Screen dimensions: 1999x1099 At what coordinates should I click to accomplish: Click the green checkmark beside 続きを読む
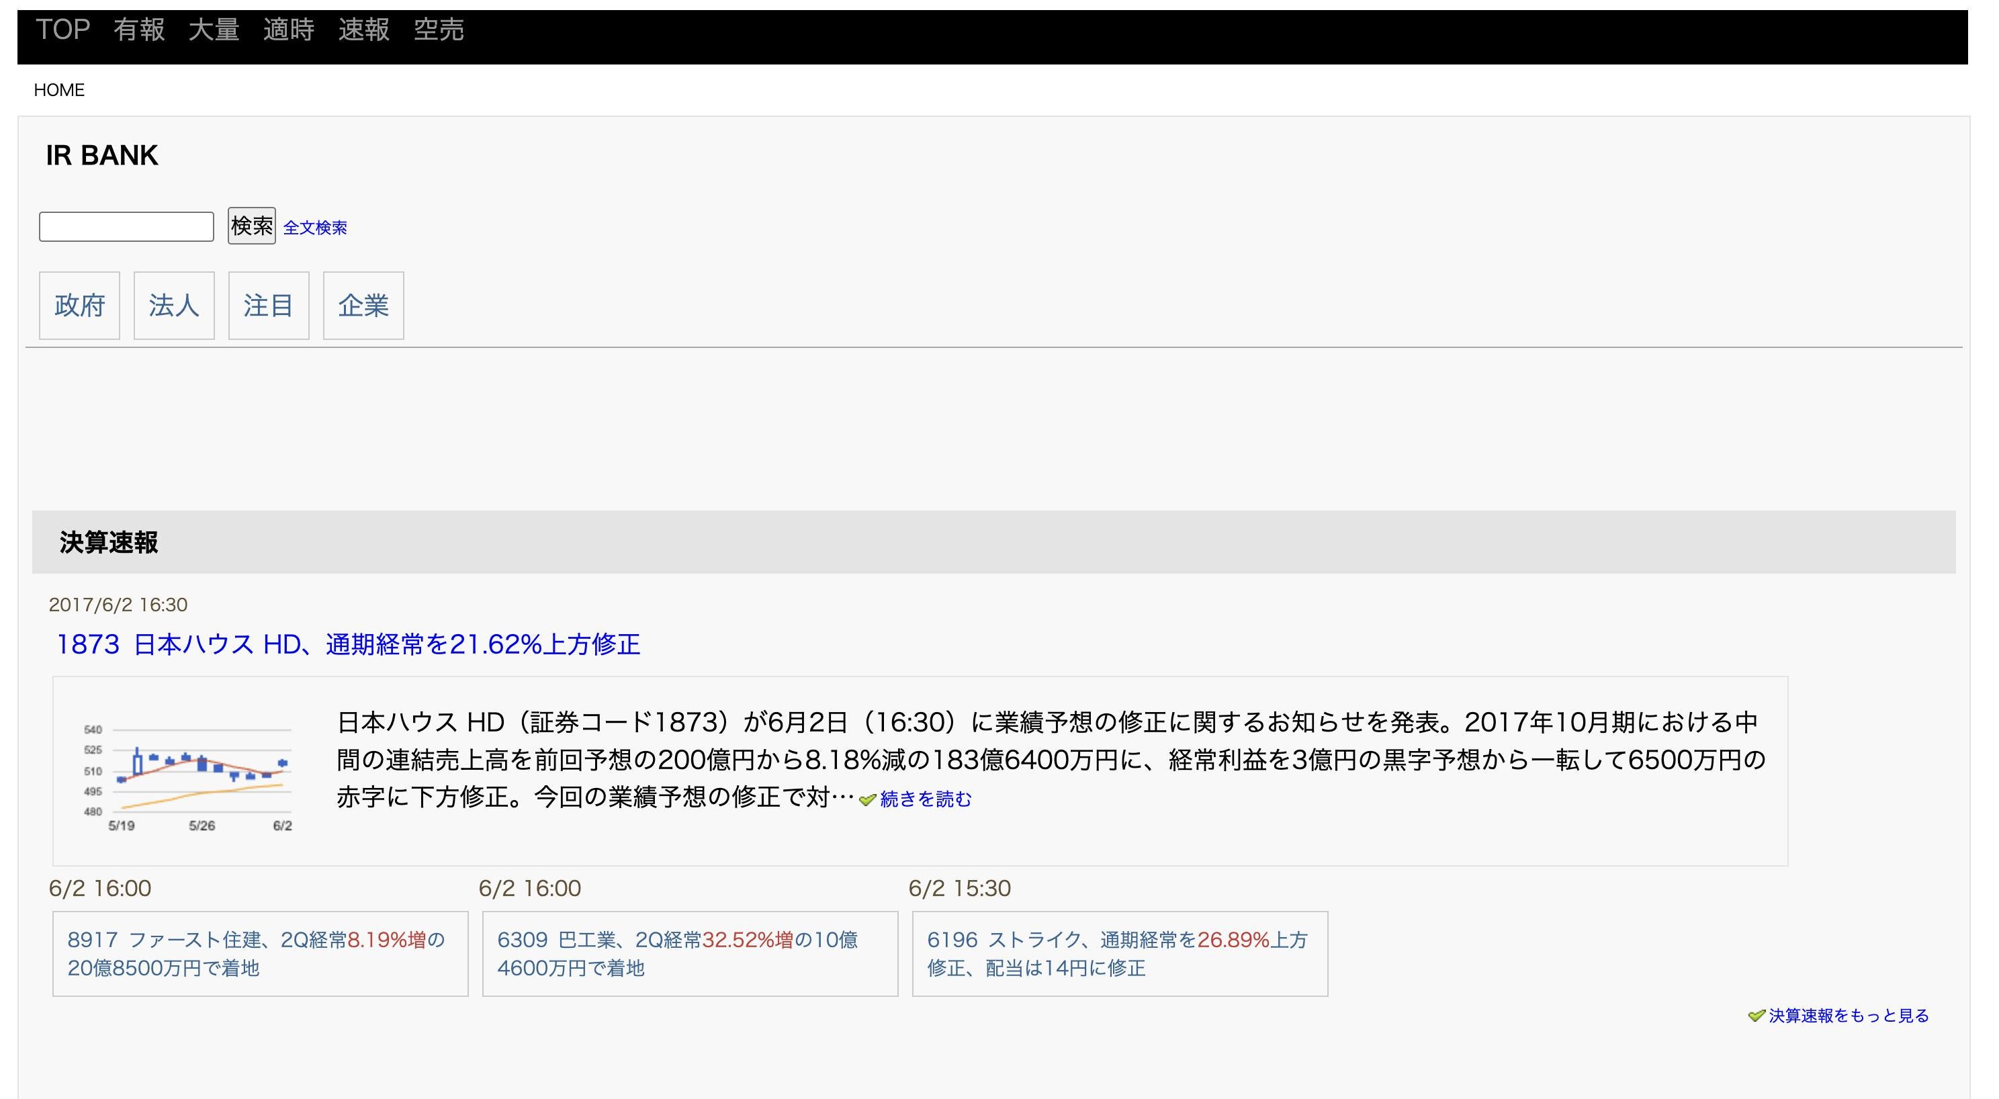click(867, 799)
